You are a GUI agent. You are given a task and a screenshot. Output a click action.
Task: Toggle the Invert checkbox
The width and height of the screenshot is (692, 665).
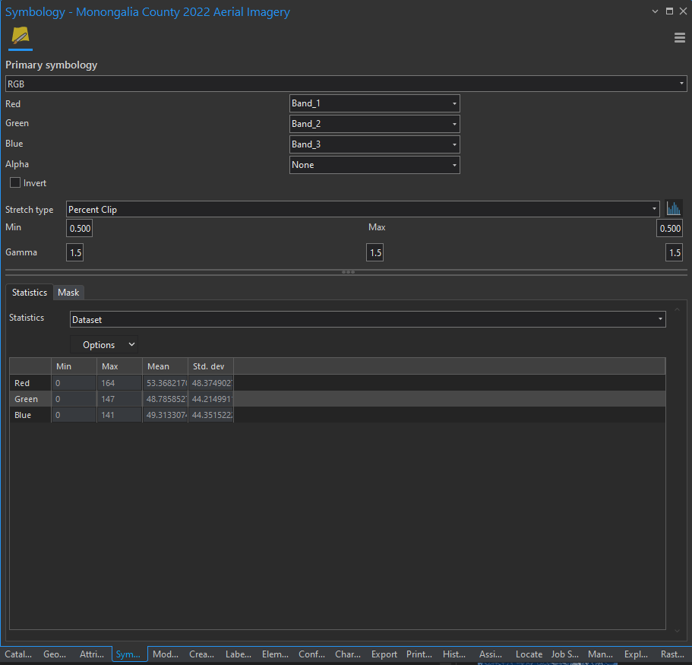(x=15, y=183)
